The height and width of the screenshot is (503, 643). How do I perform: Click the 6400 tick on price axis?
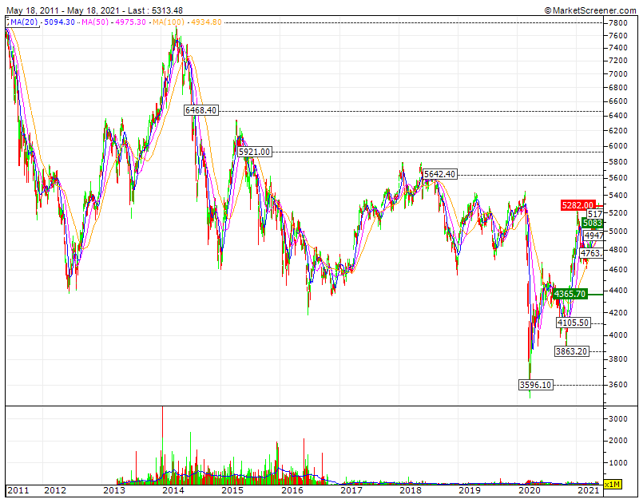618,116
